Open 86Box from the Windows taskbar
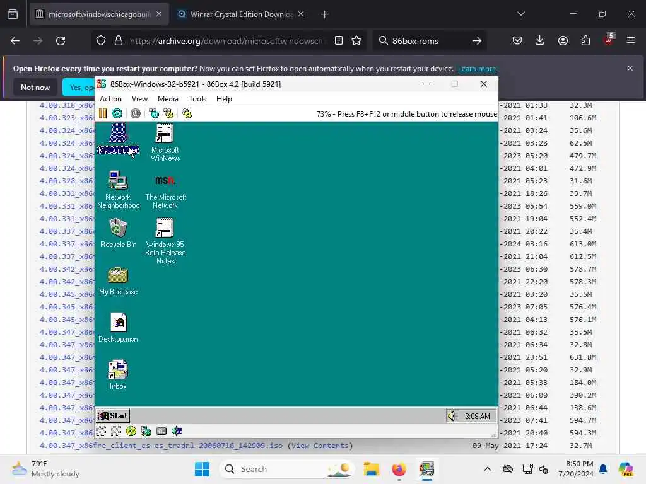The image size is (646, 484). [426, 469]
